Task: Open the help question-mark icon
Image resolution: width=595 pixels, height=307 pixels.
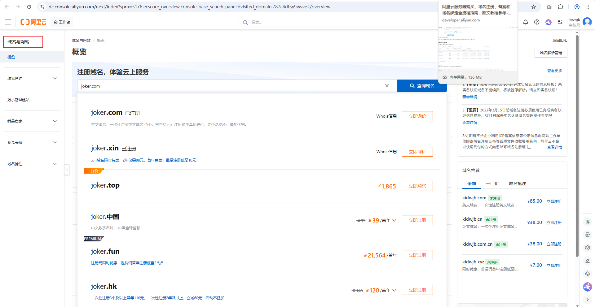Action: point(537,22)
